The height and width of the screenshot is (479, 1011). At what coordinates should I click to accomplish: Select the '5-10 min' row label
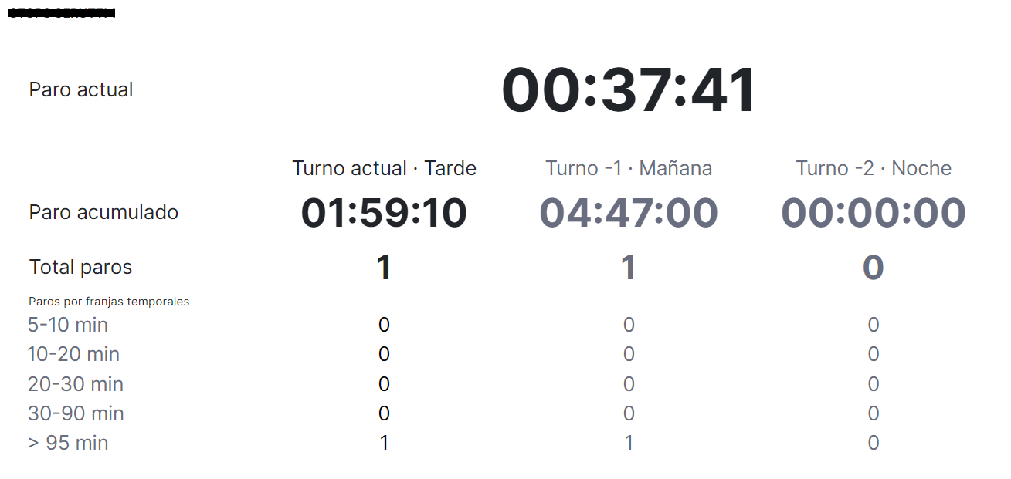click(x=68, y=325)
